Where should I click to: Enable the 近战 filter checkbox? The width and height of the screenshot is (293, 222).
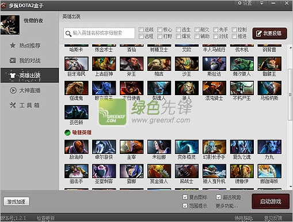(141, 29)
